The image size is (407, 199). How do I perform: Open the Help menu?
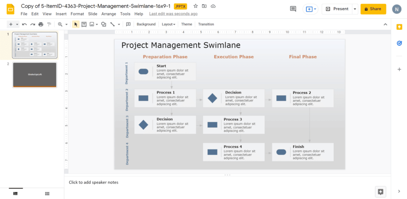pyautogui.click(x=139, y=14)
